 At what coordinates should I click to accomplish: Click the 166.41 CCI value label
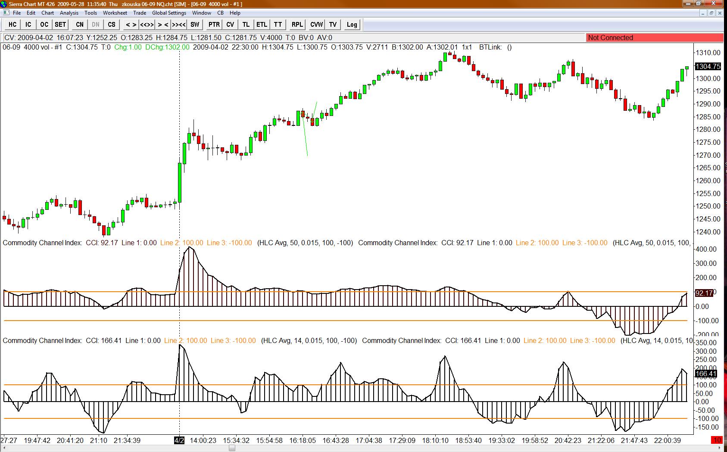[706, 374]
